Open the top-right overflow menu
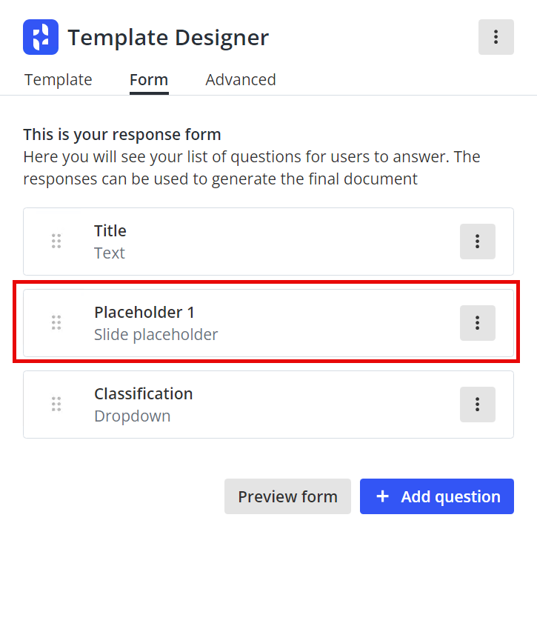This screenshot has width=537, height=629. [496, 37]
